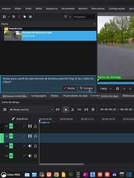Screen dimensions: 134x178
Task: Open the timeline hamburger menu
Action: click(x=5, y=110)
